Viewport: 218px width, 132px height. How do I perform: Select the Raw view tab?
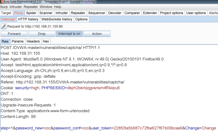point(5,41)
